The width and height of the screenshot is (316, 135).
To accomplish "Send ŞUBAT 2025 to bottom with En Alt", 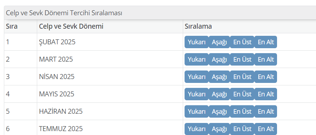I will [x=266, y=42].
